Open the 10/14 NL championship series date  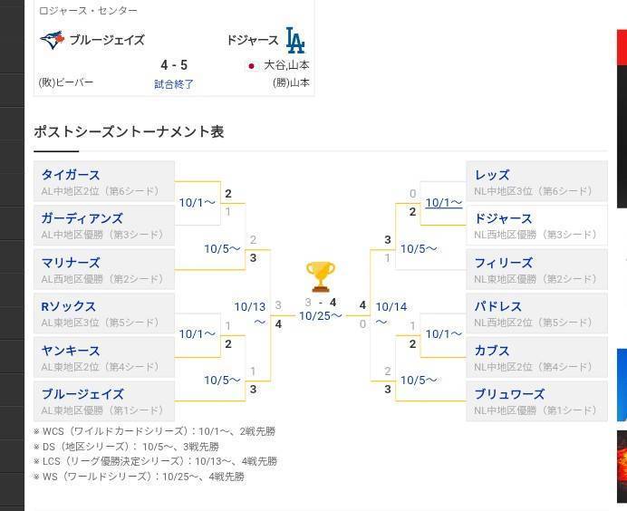click(x=391, y=307)
